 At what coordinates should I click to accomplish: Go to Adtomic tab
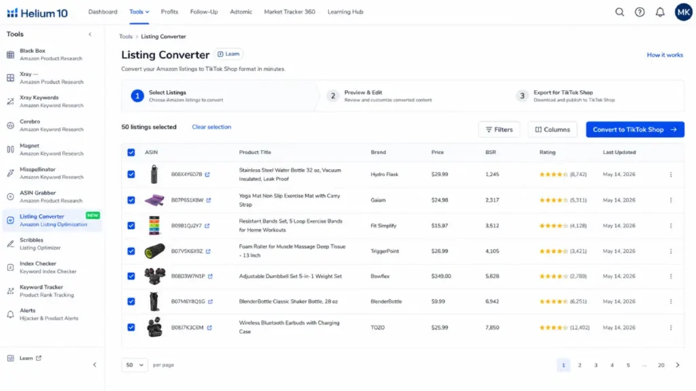pos(241,12)
